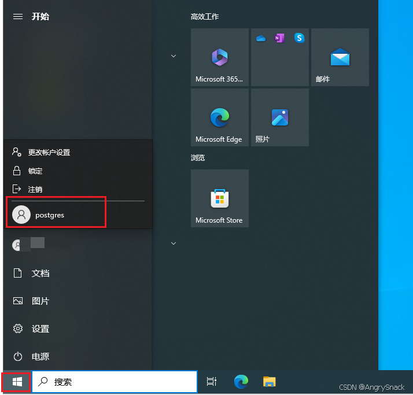
Task: Select 更改帐户设置 from the account menu
Action: click(x=78, y=152)
